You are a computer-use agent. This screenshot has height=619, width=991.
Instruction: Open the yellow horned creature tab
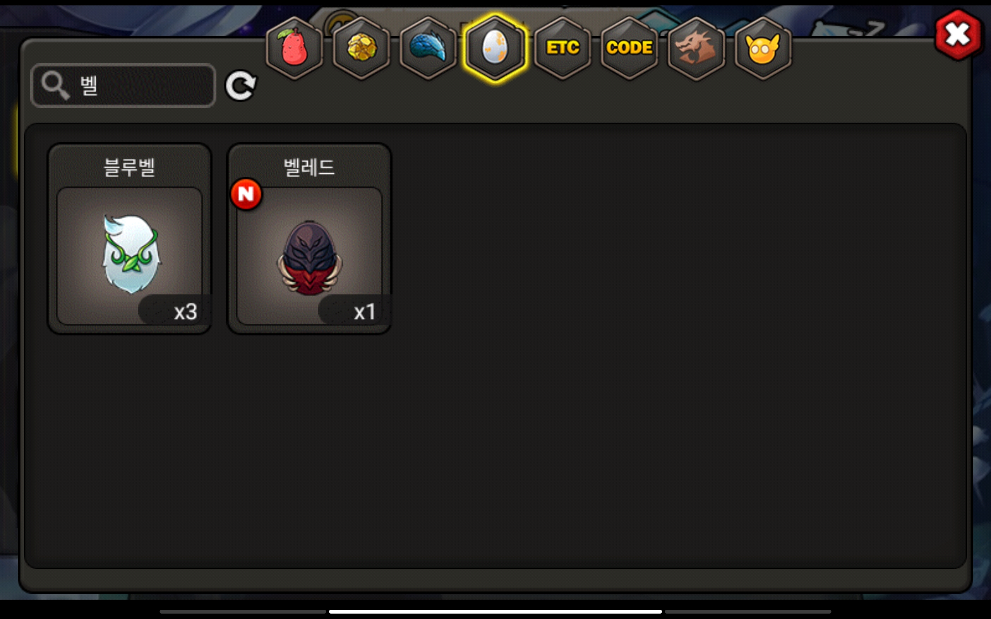pyautogui.click(x=763, y=48)
